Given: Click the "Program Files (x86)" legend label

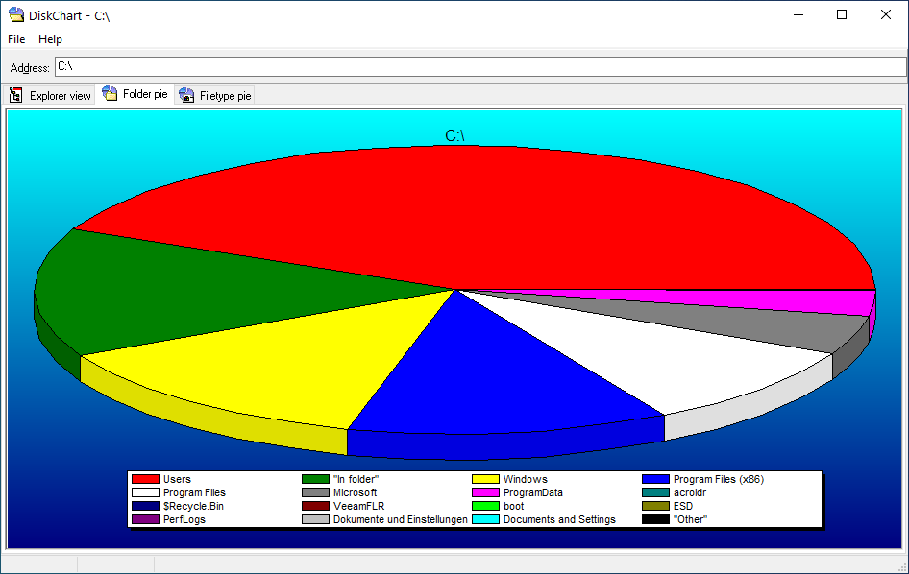Looking at the screenshot, I should click(x=719, y=479).
